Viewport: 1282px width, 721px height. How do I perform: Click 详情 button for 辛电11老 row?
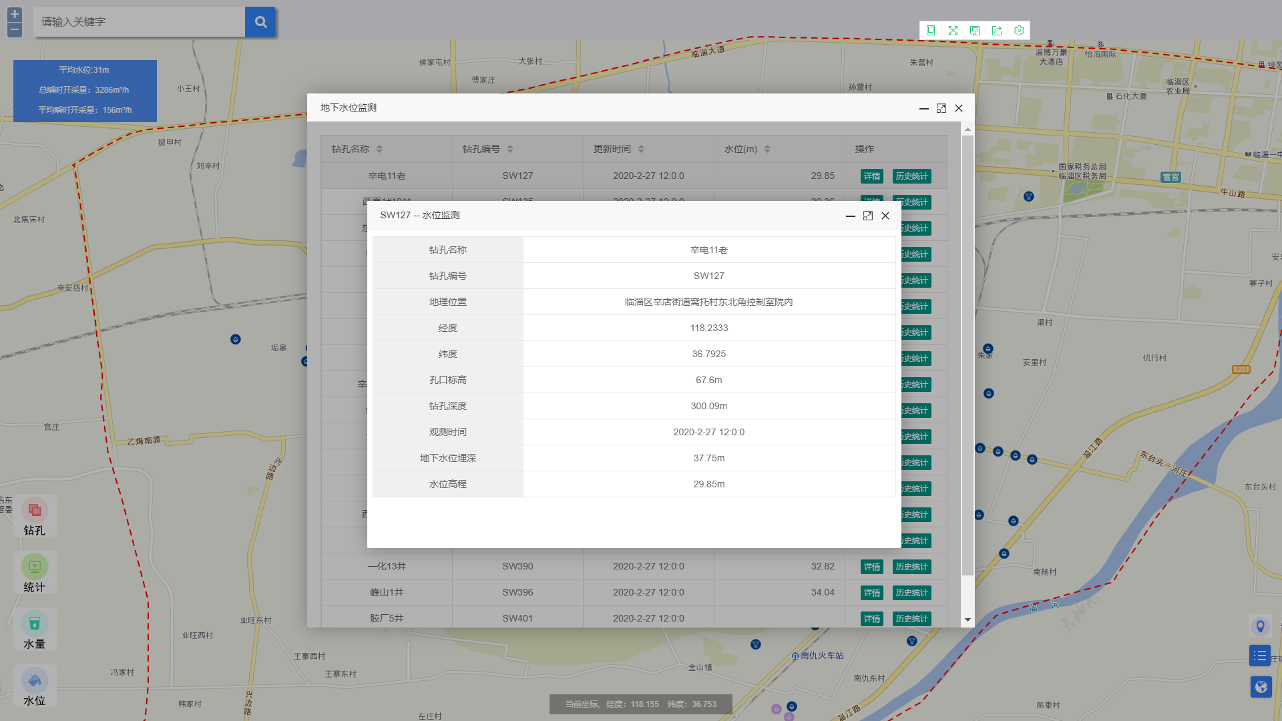pyautogui.click(x=872, y=176)
